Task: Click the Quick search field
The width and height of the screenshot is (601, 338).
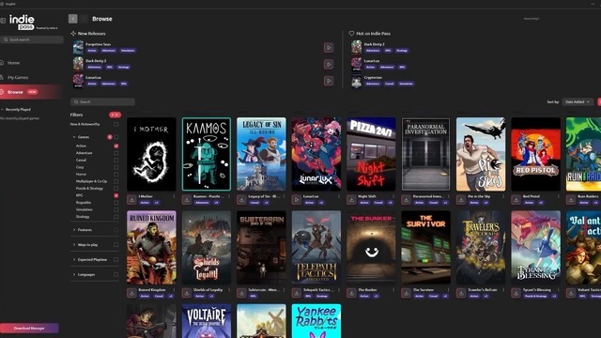Action: click(x=32, y=39)
